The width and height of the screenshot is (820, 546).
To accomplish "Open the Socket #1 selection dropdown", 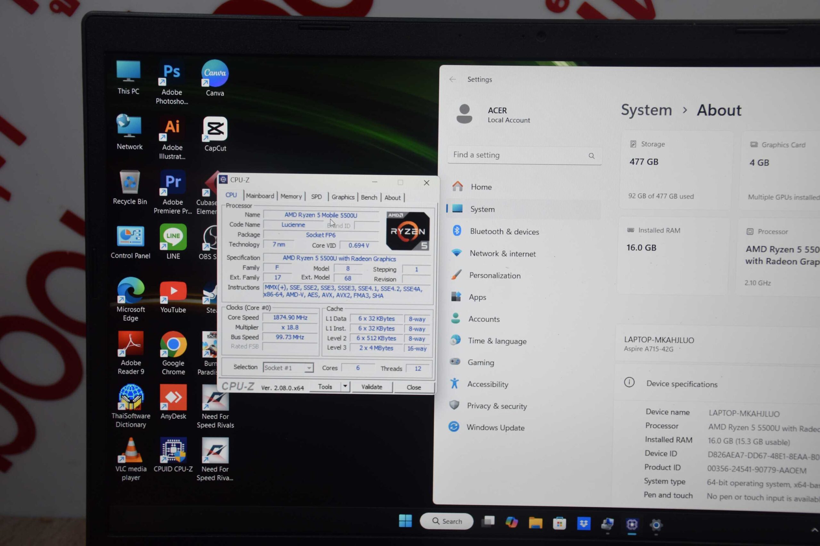I will [x=288, y=368].
